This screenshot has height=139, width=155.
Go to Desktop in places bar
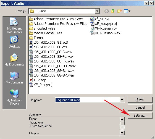pos(14,42)
